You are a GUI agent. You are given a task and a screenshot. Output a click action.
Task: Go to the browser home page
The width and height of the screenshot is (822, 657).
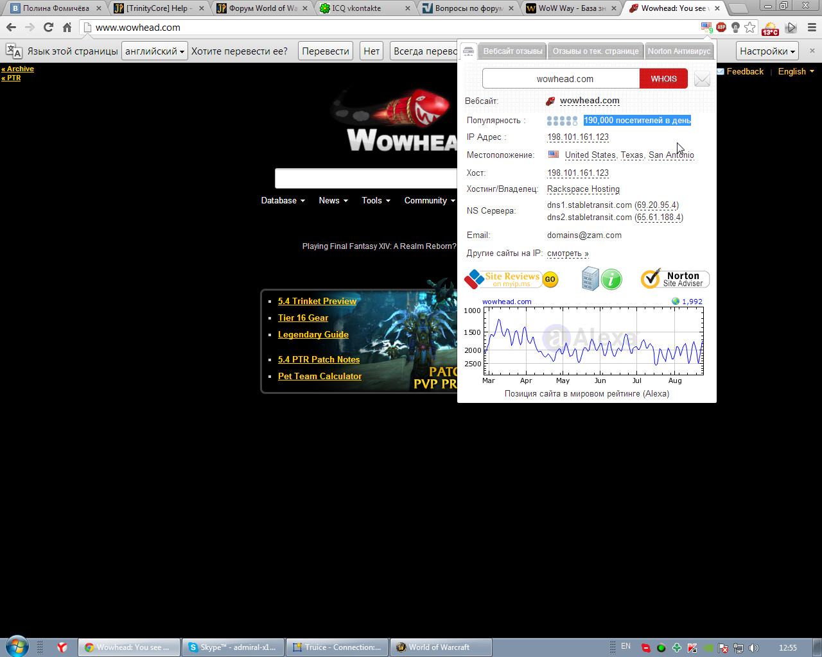tap(67, 28)
